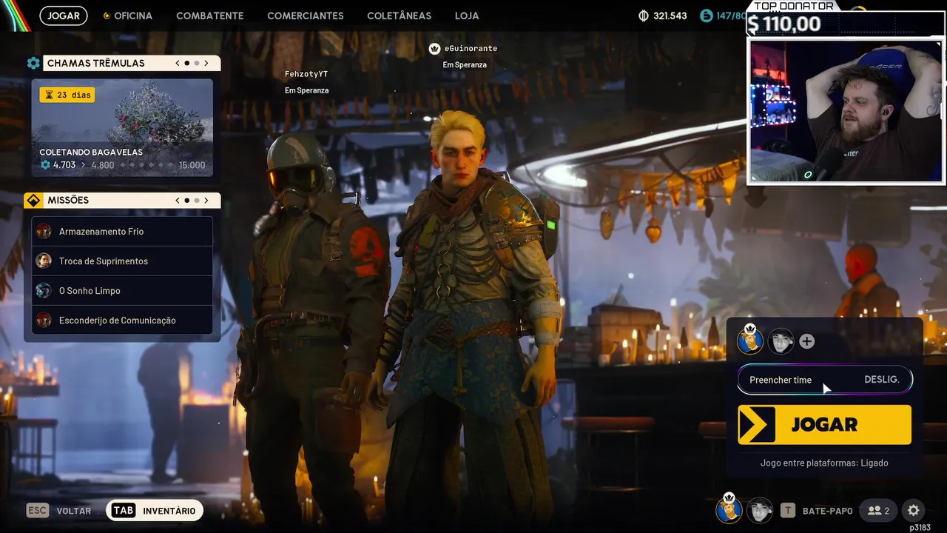Screen dimensions: 947x533
Task: Show previous Chamas Trêmulas event page
Action: [178, 63]
